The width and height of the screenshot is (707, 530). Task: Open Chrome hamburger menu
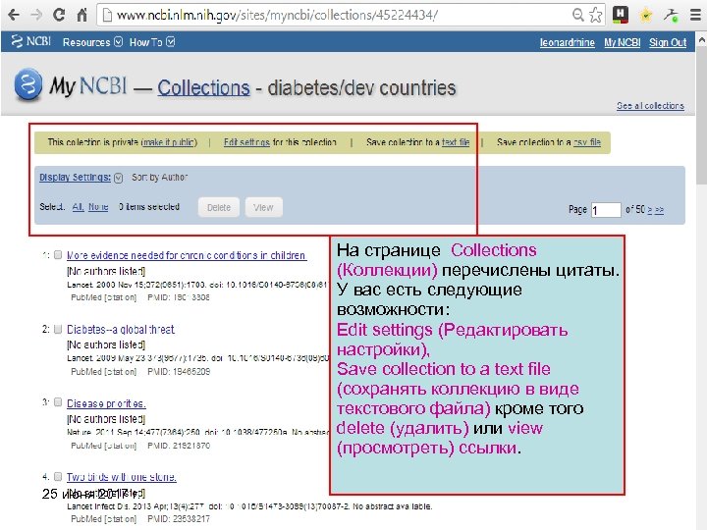(x=696, y=16)
